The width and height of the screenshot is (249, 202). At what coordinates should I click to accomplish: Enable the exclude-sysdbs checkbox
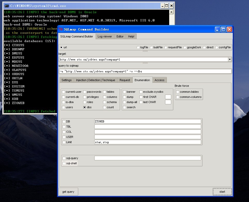(141, 92)
